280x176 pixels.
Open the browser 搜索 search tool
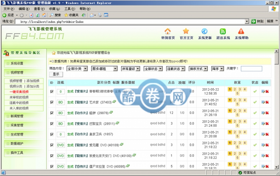pos(55,15)
